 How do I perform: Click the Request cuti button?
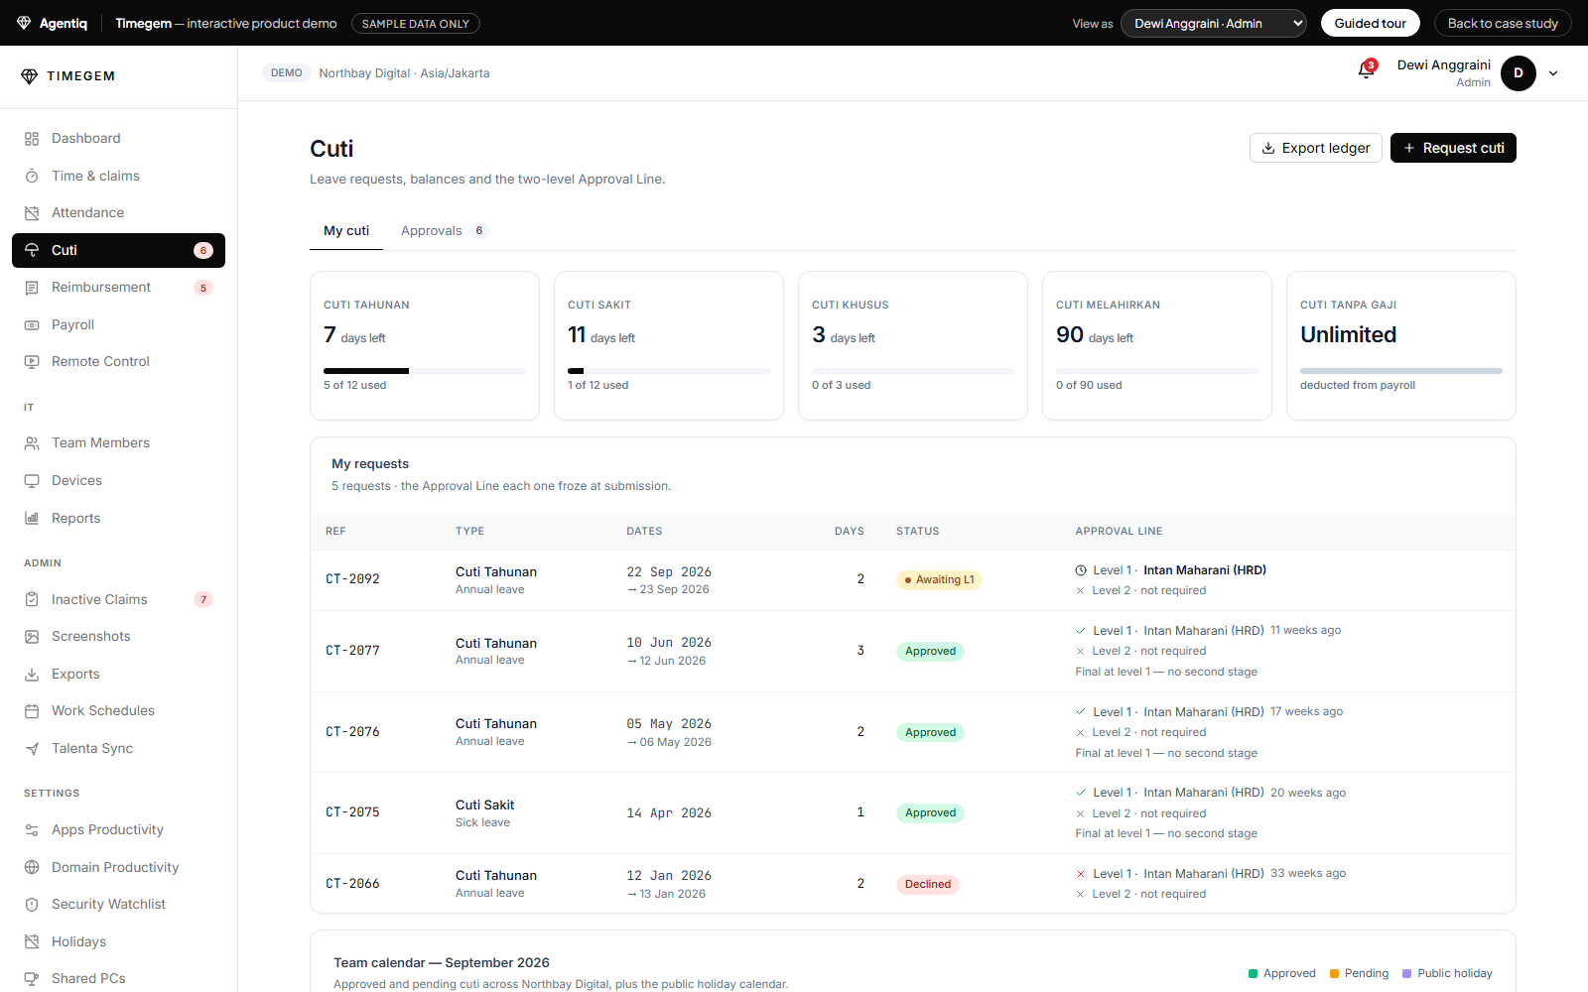[x=1453, y=148]
